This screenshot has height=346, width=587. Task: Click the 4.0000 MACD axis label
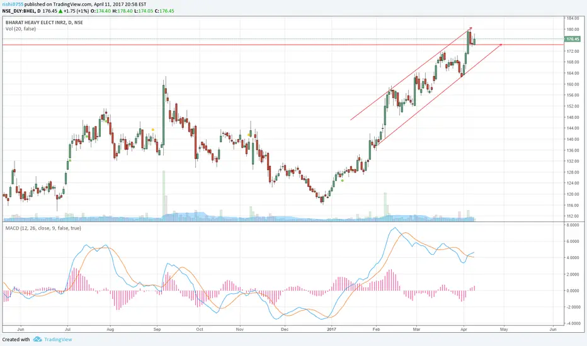[x=573, y=258]
